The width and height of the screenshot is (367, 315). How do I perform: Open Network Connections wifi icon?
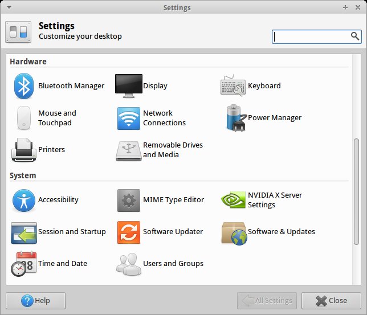click(x=128, y=118)
